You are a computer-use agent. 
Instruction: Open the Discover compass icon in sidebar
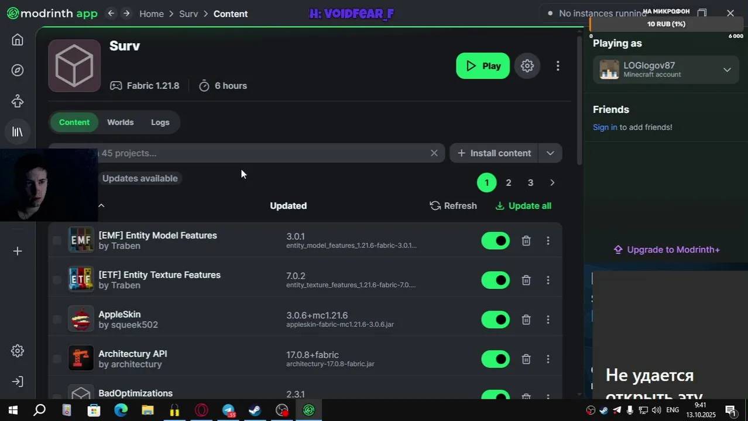[18, 70]
